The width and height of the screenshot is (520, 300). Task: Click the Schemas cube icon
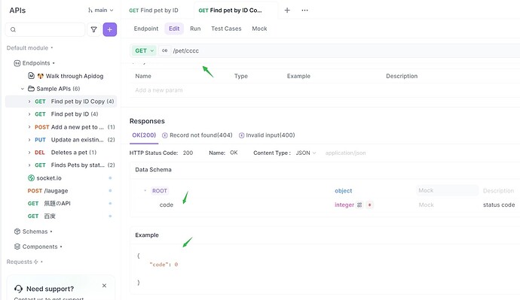(17, 232)
